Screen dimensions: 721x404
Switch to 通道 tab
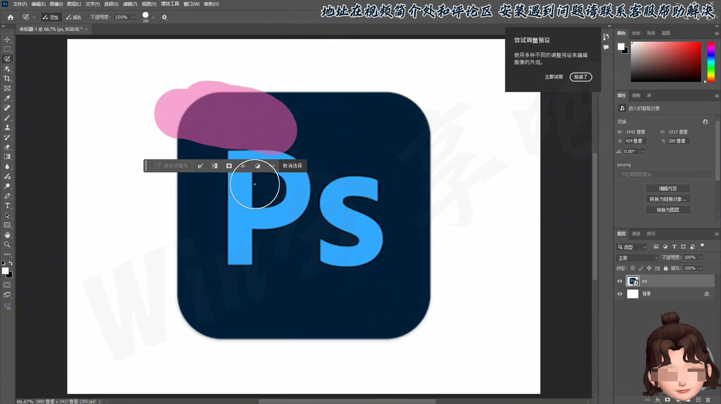tap(636, 234)
